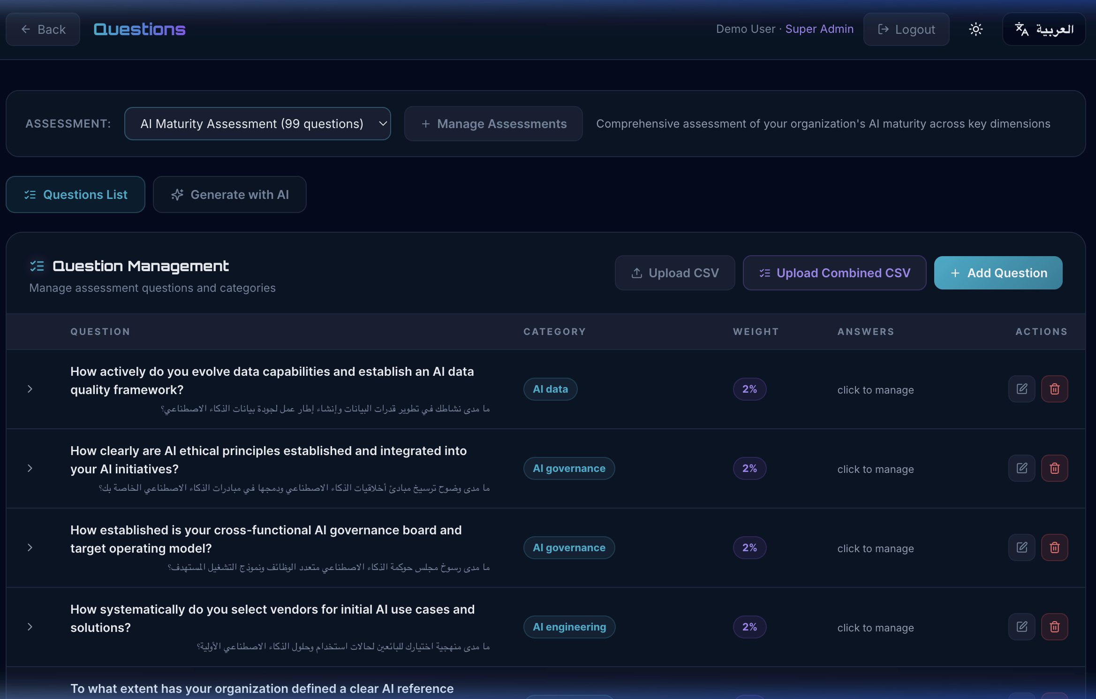
Task: Open Manage Assessments
Action: click(493, 123)
